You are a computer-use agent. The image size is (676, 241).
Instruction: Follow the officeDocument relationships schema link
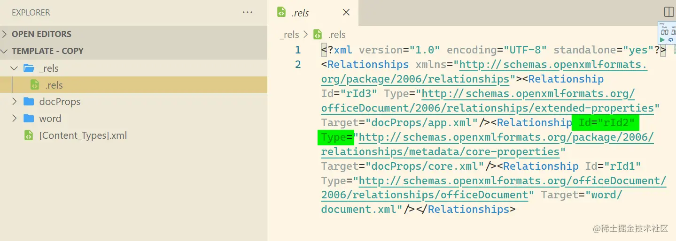coord(494,188)
